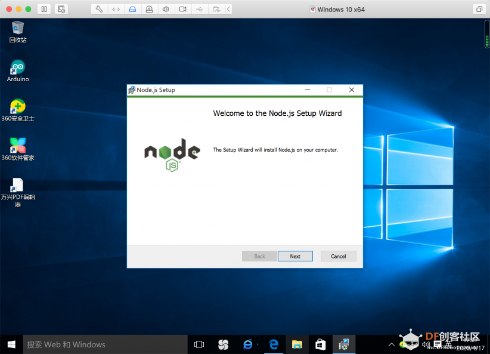This screenshot has height=354, width=490.
Task: Click the Next button in Node.js Setup
Action: pyautogui.click(x=295, y=256)
